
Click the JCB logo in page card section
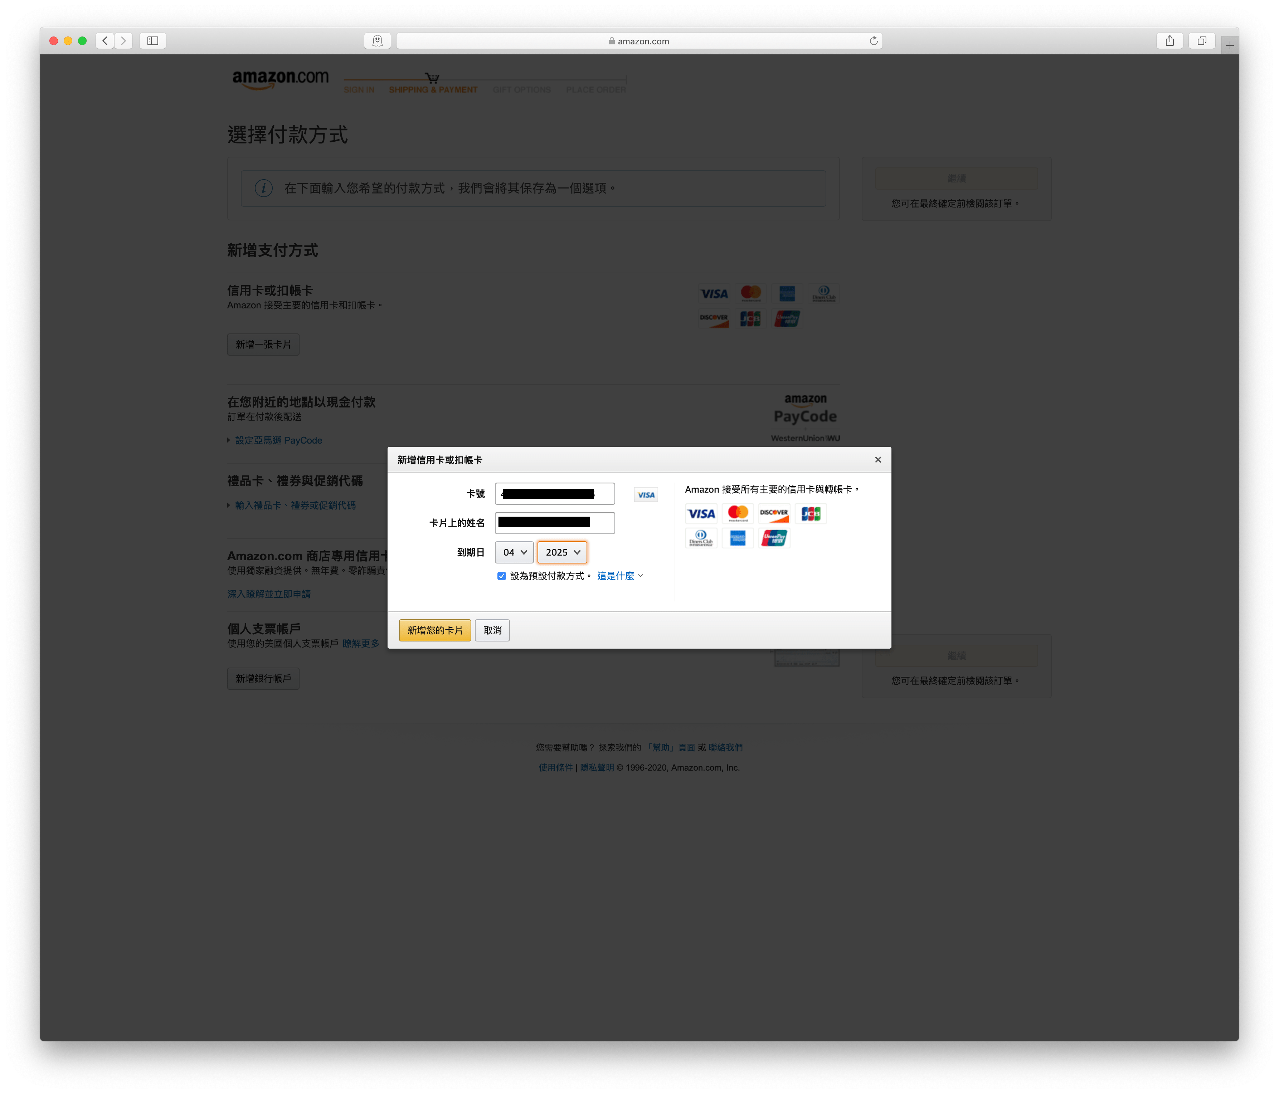click(750, 318)
